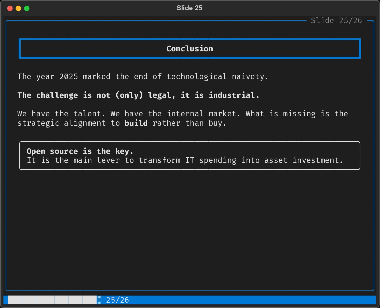This screenshot has width=380, height=308.
Task: Click the bold word 'build'
Action: [x=136, y=123]
